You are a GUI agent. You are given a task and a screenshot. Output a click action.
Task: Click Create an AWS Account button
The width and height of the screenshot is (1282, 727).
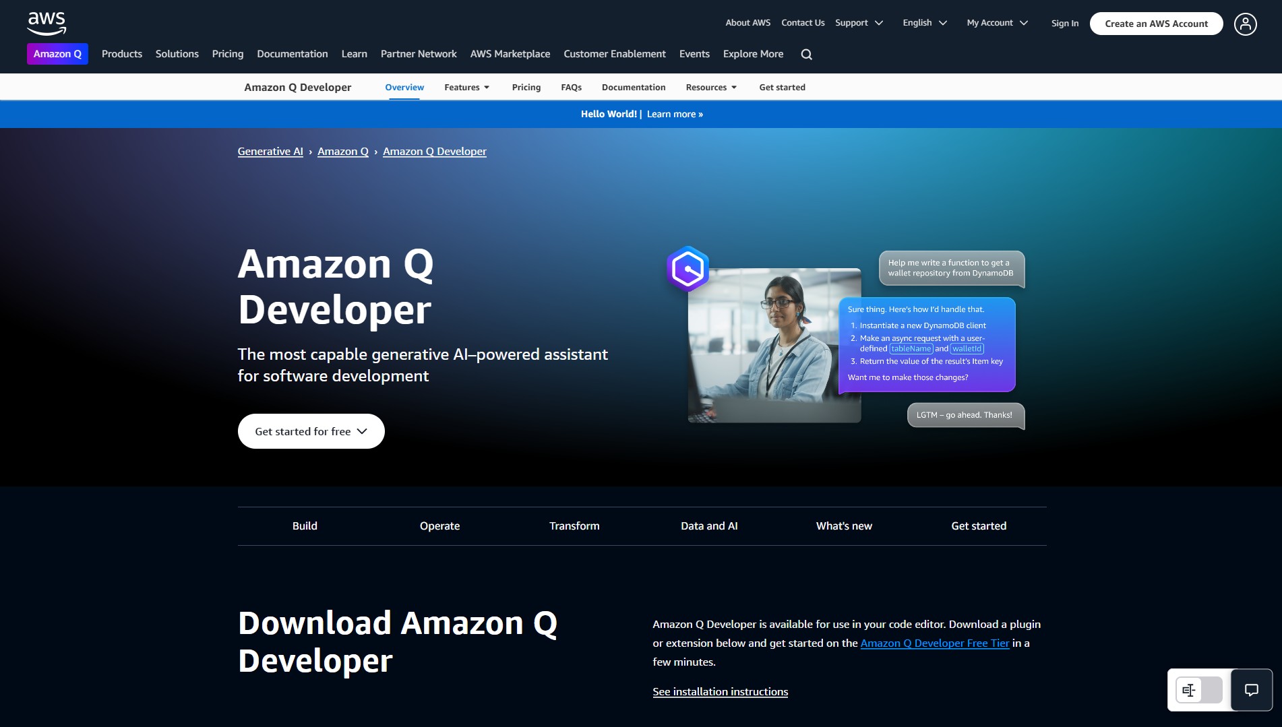point(1157,24)
